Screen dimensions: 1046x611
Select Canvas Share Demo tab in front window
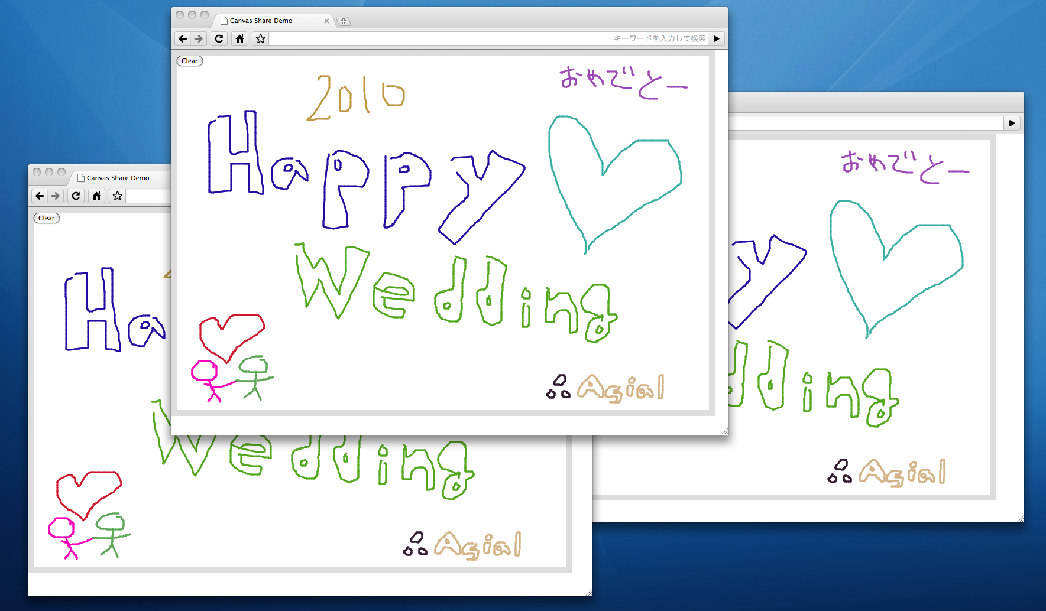pos(266,21)
